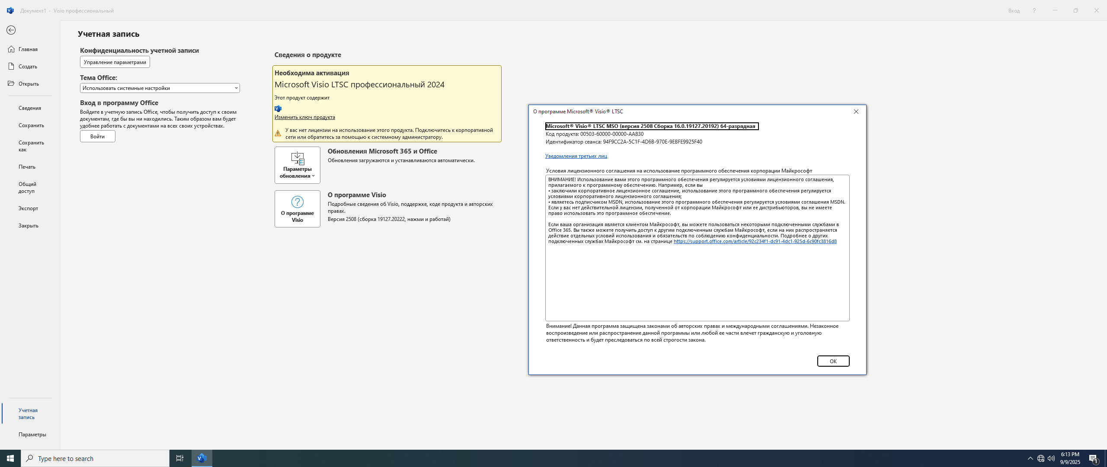Choose Сохранить как option
Screen dimensions: 1107x467
pos(30,146)
